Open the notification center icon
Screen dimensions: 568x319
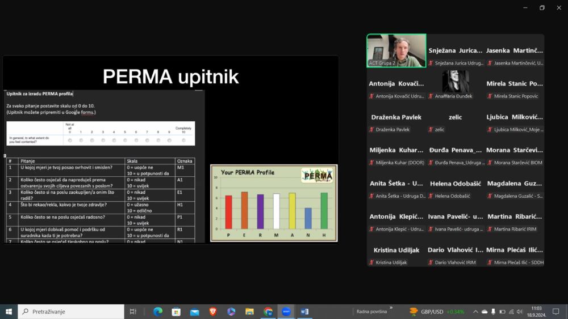(556, 312)
